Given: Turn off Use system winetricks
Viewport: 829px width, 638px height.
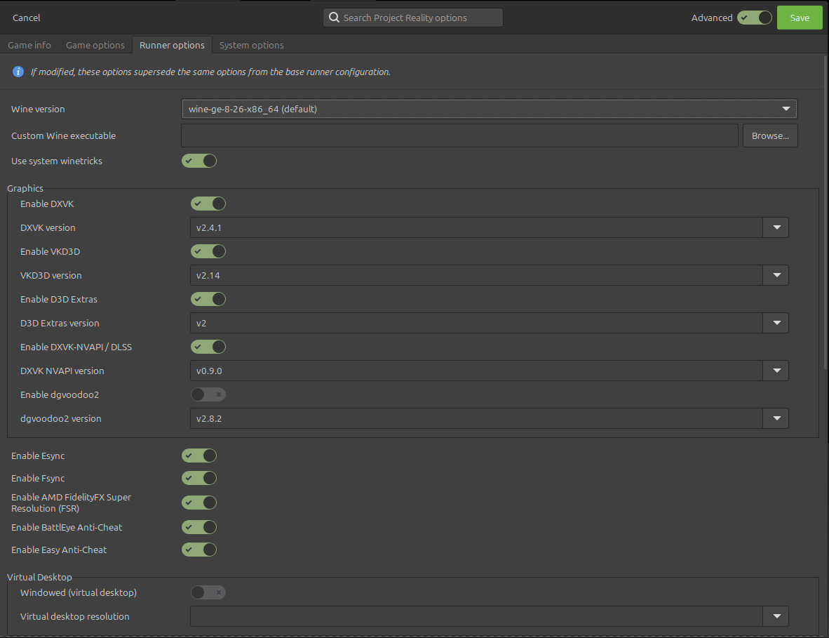Looking at the screenshot, I should [199, 161].
